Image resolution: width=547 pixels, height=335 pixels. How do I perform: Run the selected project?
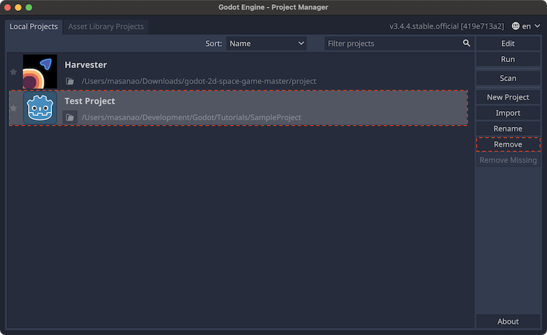click(x=508, y=59)
